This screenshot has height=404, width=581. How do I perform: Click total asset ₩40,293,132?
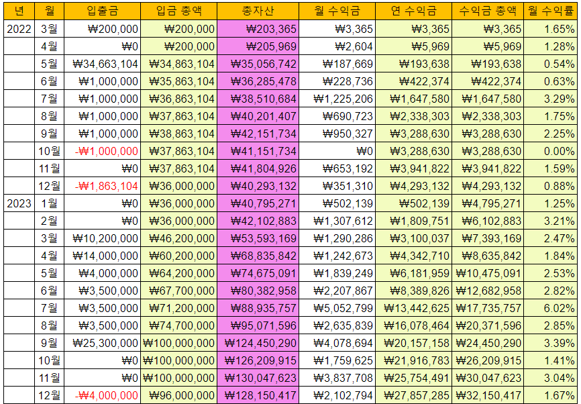coord(258,186)
